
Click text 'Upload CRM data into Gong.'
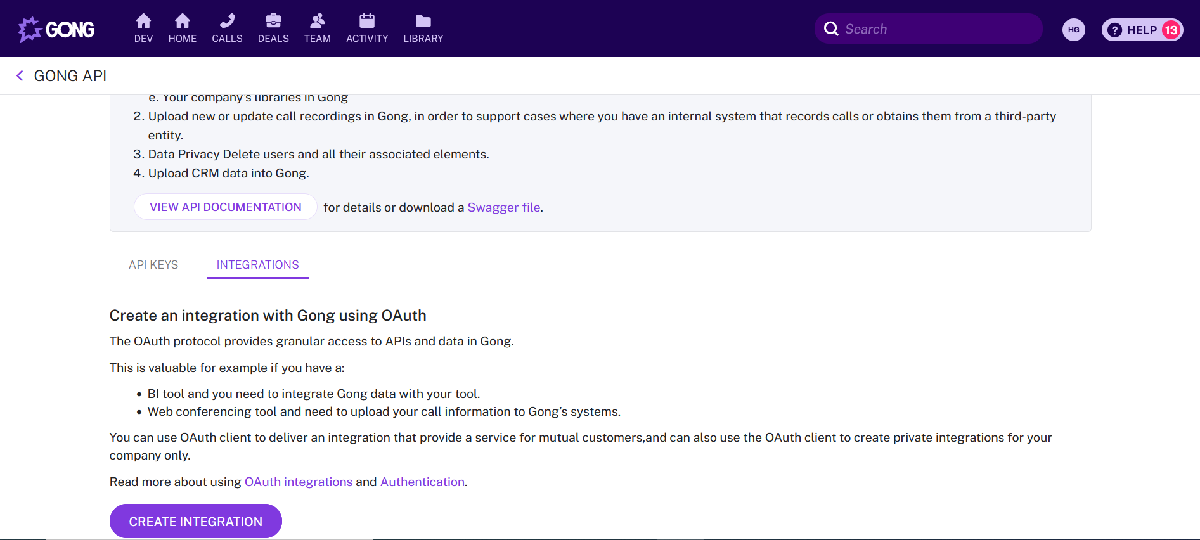[x=229, y=173]
